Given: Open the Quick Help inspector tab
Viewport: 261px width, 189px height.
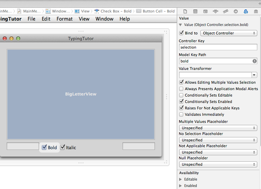Looking at the screenshot, I should [195, 11].
